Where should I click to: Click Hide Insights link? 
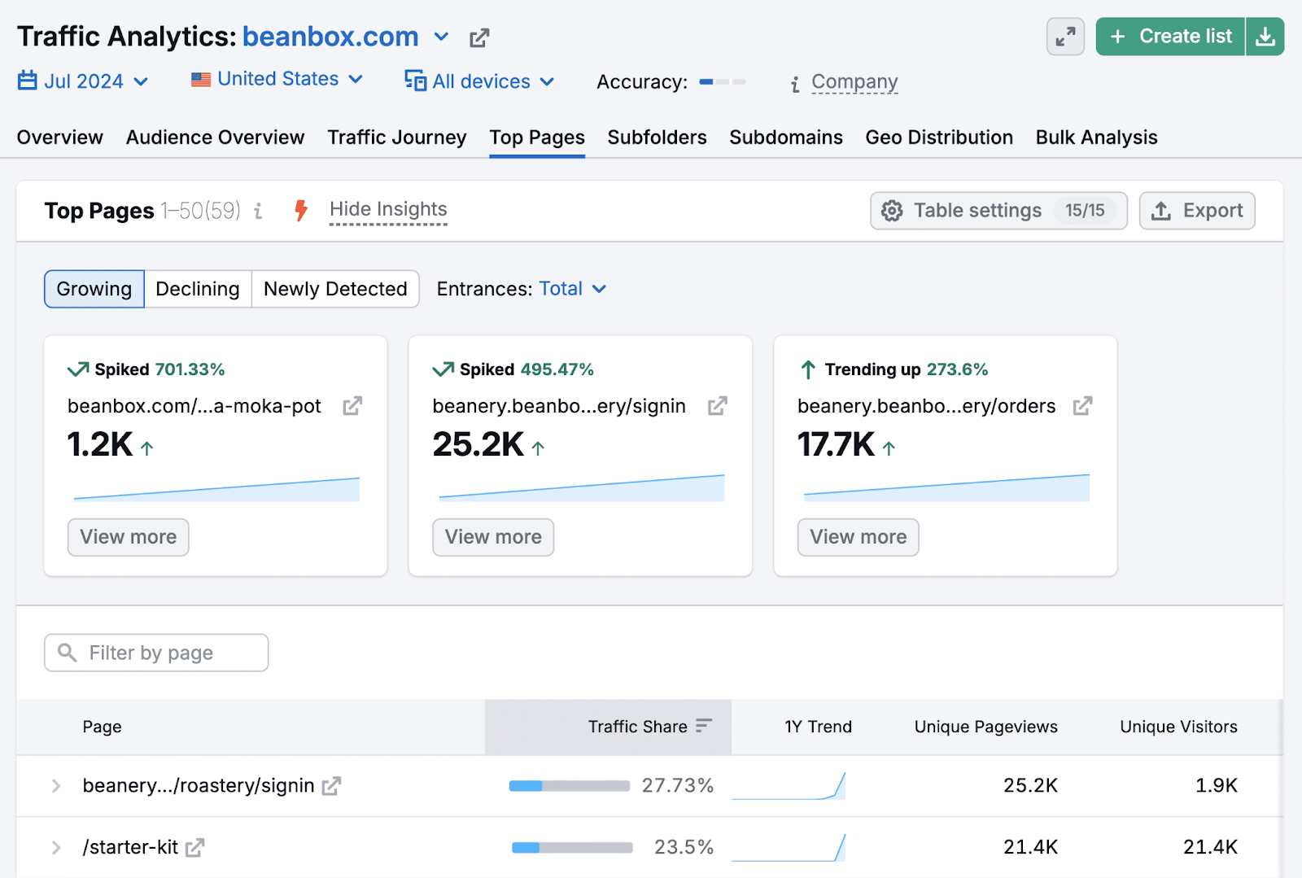(x=388, y=210)
